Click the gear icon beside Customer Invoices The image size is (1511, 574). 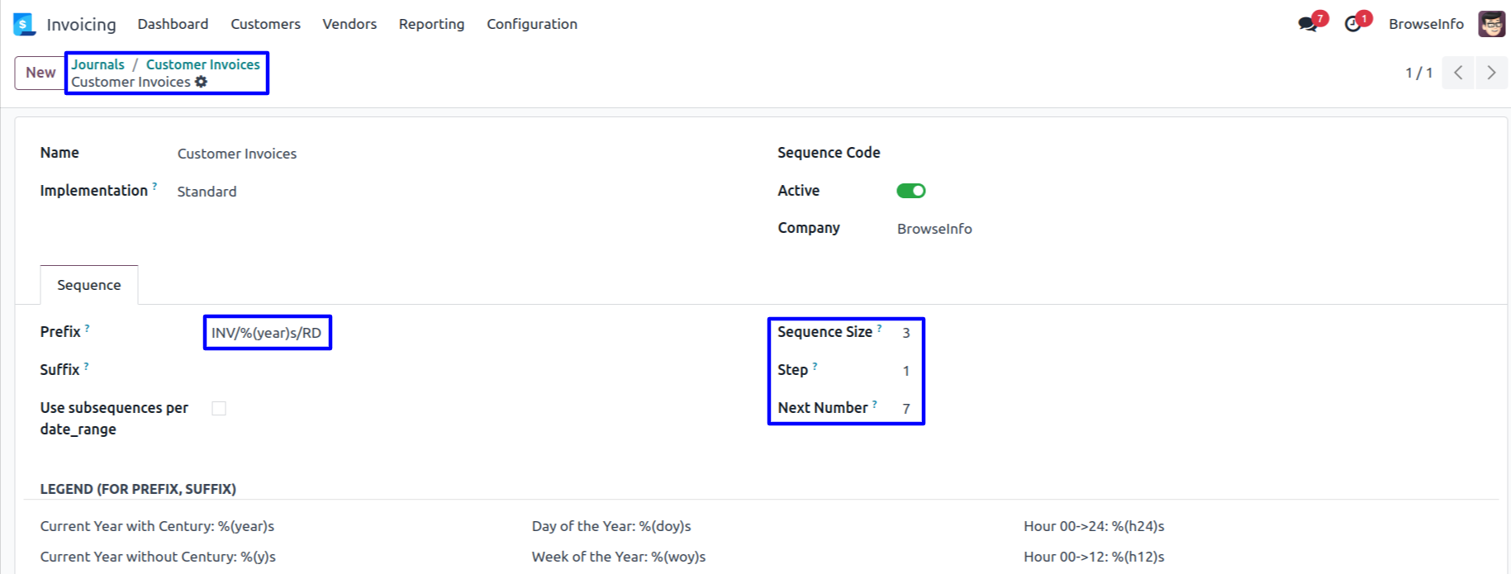click(x=202, y=82)
